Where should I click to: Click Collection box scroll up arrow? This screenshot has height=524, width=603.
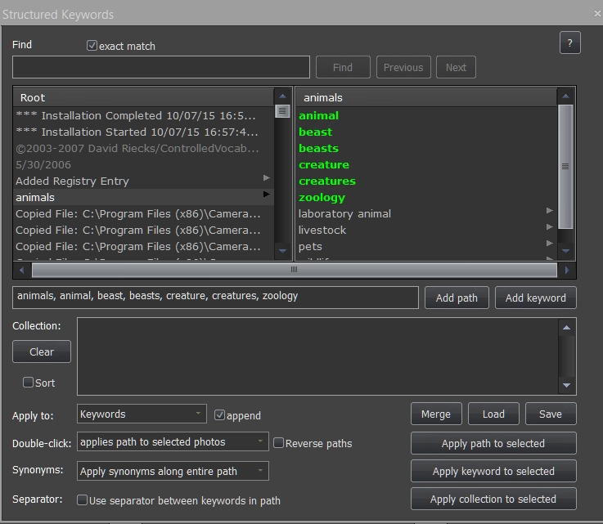(566, 328)
